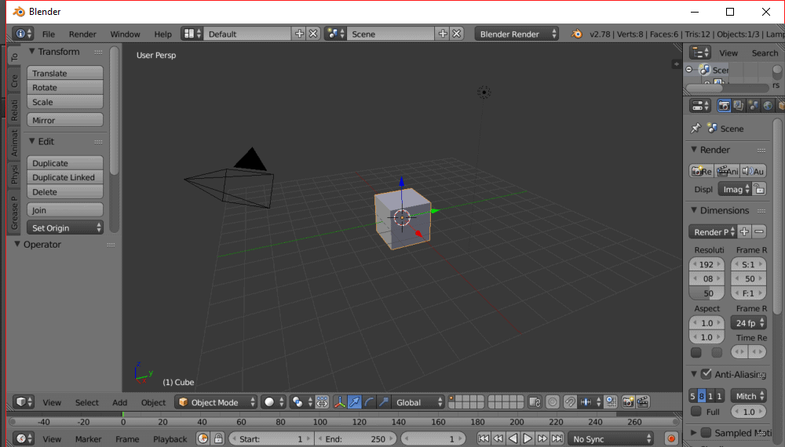Open the Blender Render engine dropdown

[x=517, y=34]
